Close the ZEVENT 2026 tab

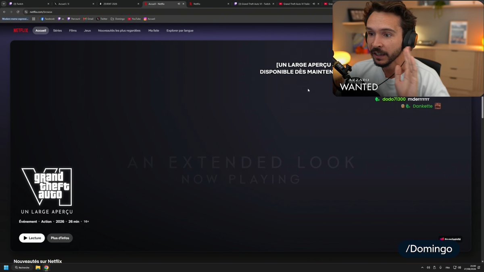coord(139,4)
